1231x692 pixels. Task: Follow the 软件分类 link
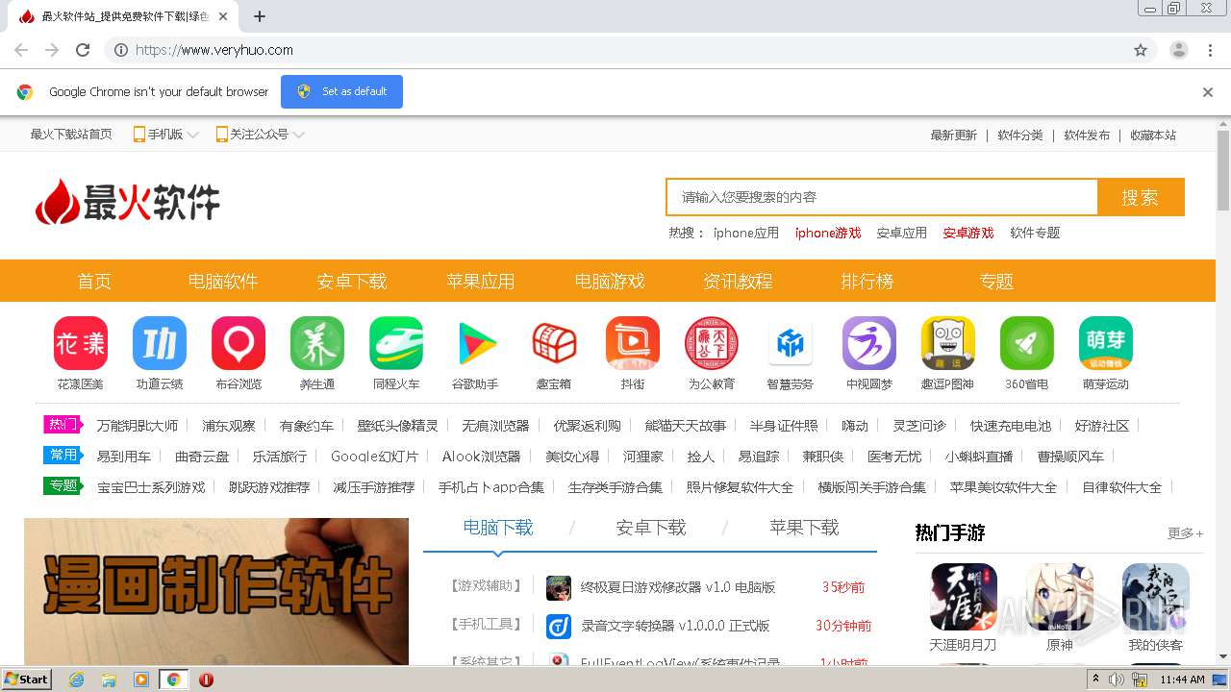click(x=1020, y=136)
